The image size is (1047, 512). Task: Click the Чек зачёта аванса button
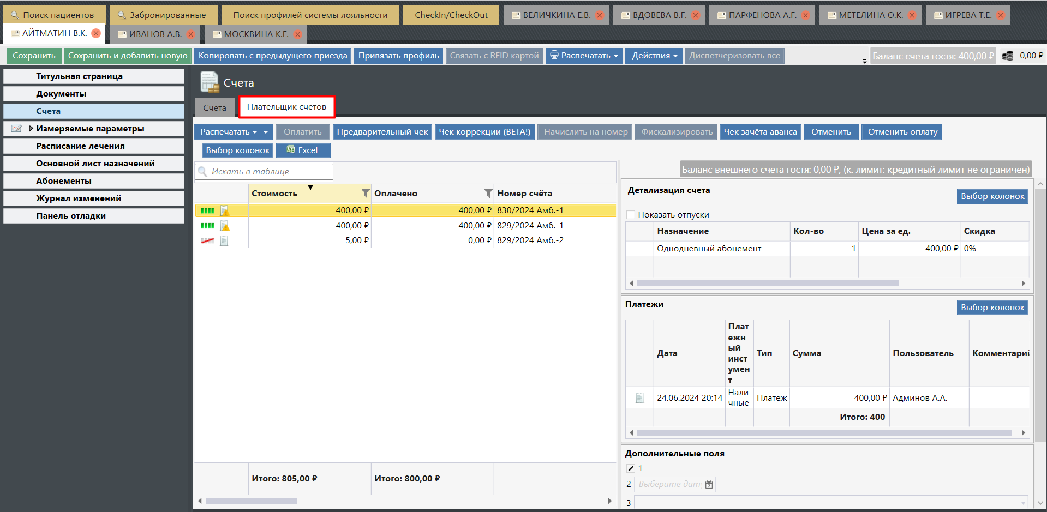coord(759,132)
